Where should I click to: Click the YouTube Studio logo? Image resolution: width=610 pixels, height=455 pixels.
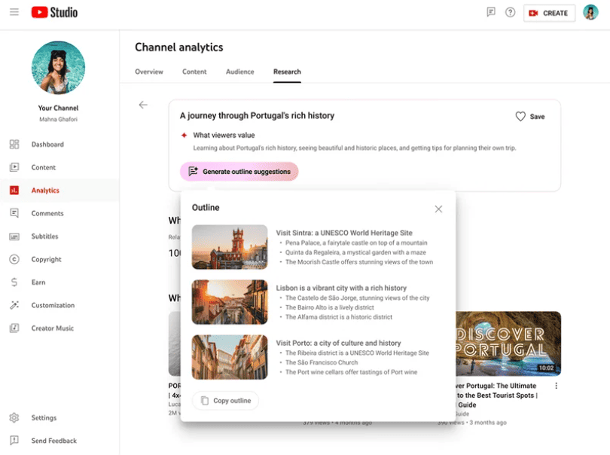click(x=54, y=13)
